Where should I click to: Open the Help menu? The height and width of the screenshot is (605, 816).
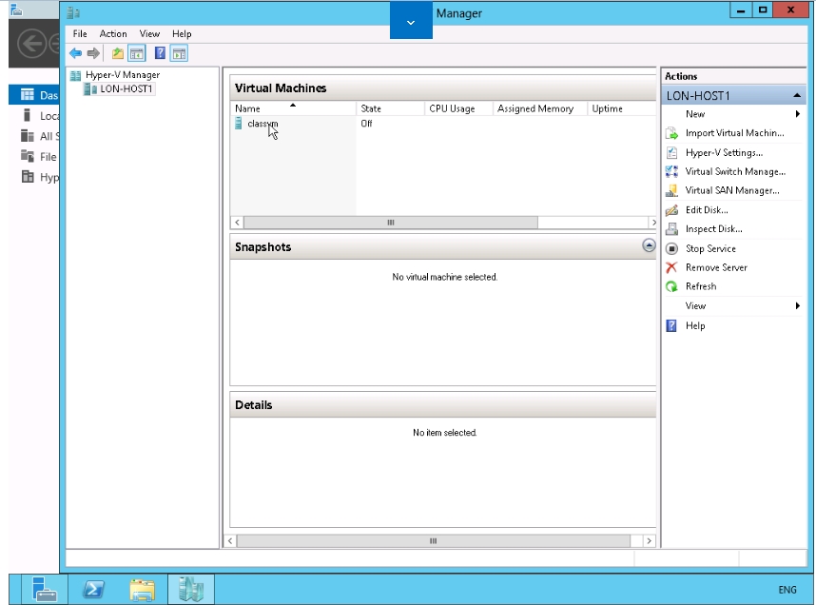point(182,34)
